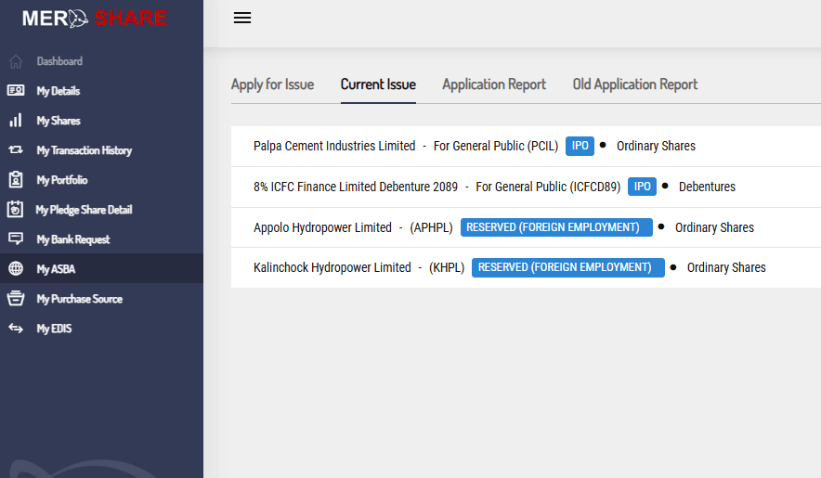The height and width of the screenshot is (478, 821).
Task: Click the My Pledge Share Detail icon
Action: point(15,210)
